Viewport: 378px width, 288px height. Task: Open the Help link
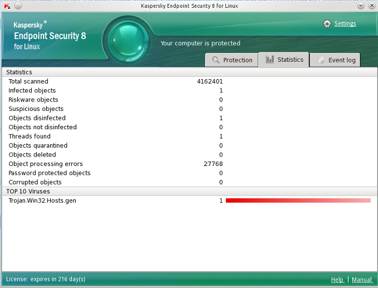pos(337,280)
